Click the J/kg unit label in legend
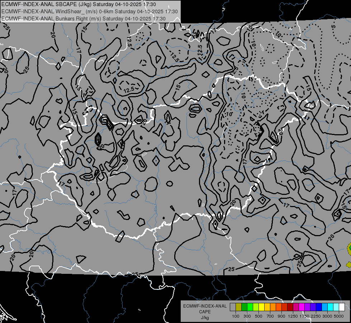This screenshot has width=351, height=323. (x=205, y=318)
